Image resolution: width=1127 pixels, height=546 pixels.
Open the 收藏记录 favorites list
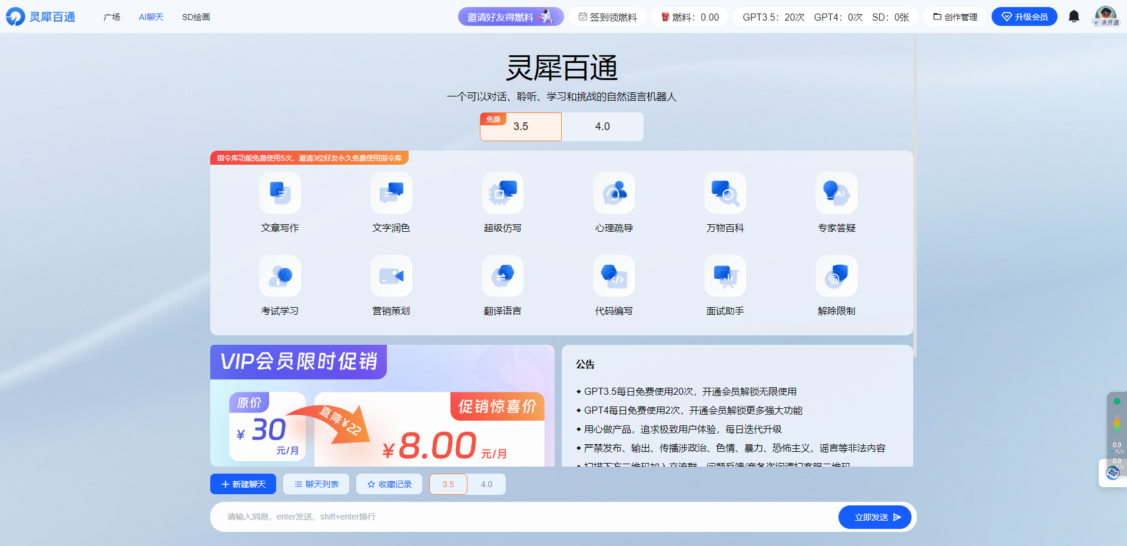pyautogui.click(x=389, y=484)
